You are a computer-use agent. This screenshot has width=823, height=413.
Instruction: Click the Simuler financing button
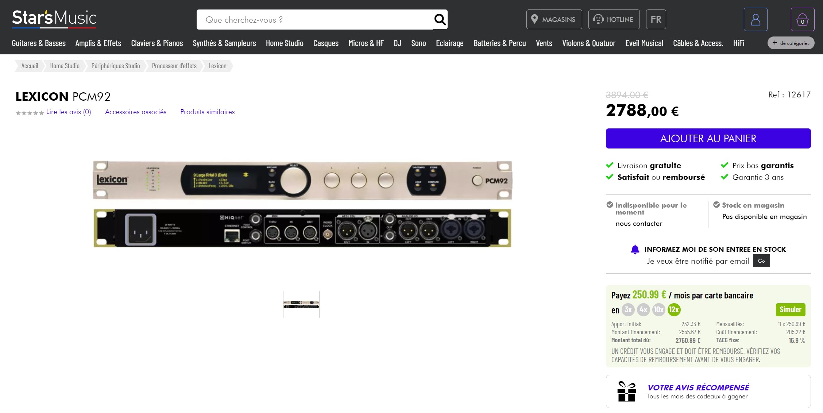(x=791, y=309)
